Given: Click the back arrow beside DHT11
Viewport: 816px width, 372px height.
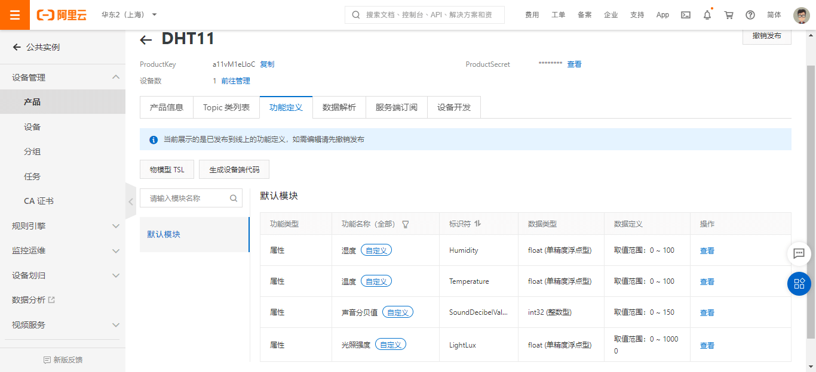Looking at the screenshot, I should click(x=146, y=40).
